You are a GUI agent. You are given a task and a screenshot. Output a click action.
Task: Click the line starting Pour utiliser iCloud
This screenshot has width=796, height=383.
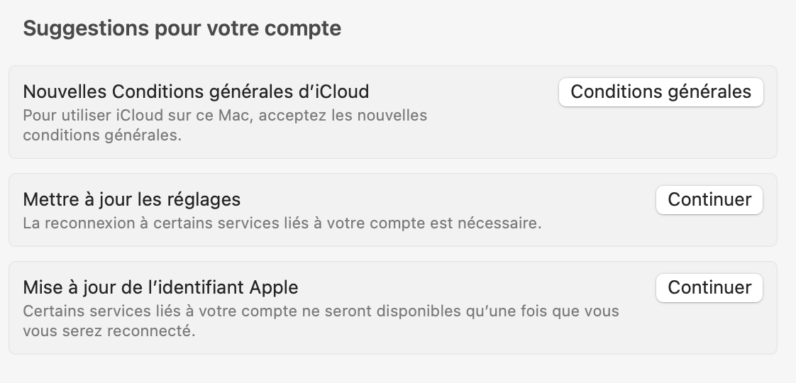[225, 115]
